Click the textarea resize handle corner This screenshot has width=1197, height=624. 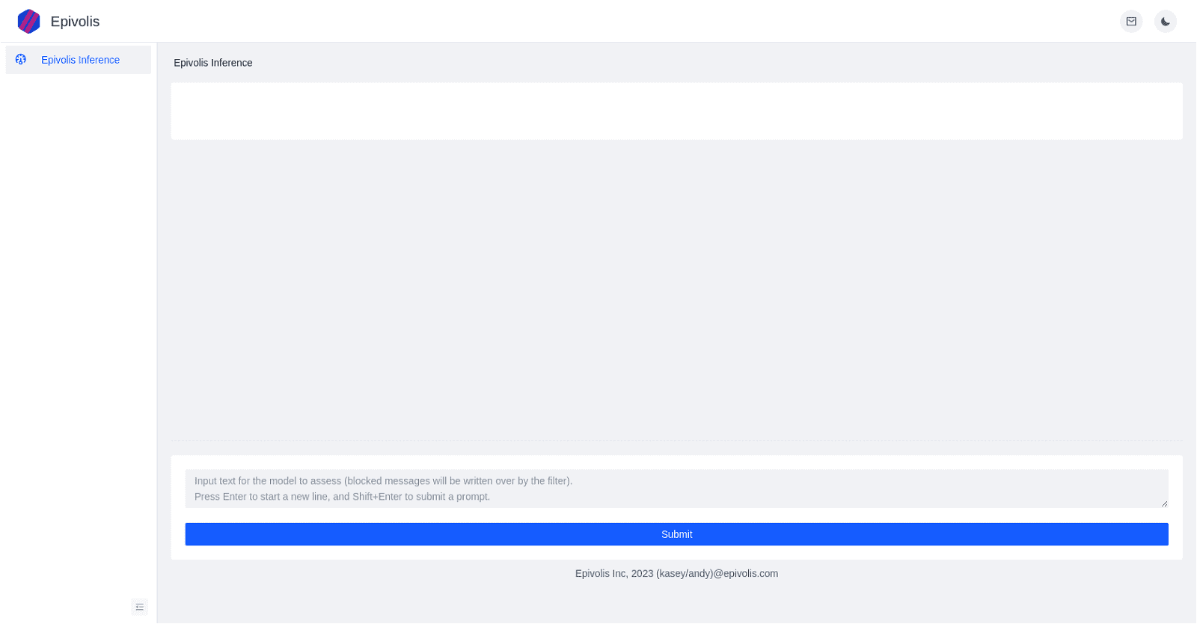coord(1164,504)
